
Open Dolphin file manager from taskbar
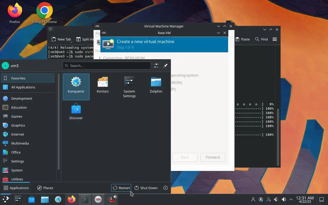coord(45,199)
